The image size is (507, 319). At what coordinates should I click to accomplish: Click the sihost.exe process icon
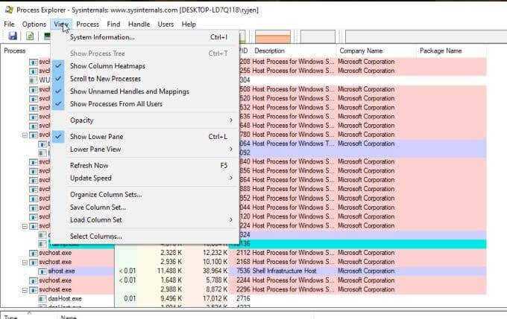[x=42, y=271]
